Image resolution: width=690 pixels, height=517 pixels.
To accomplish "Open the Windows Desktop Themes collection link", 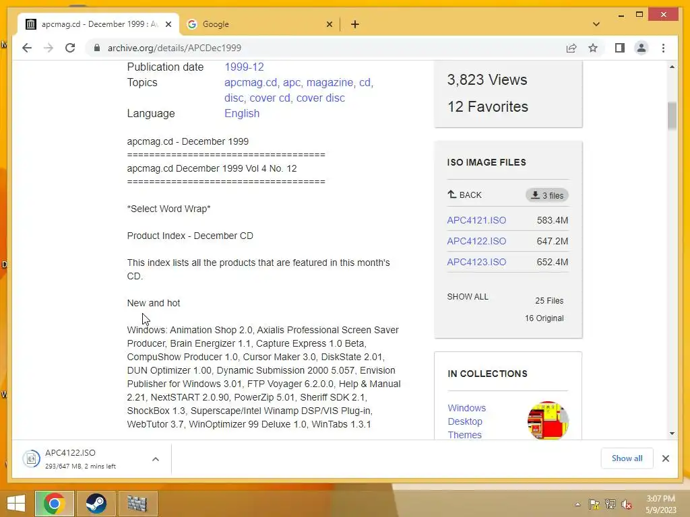I will click(x=467, y=421).
